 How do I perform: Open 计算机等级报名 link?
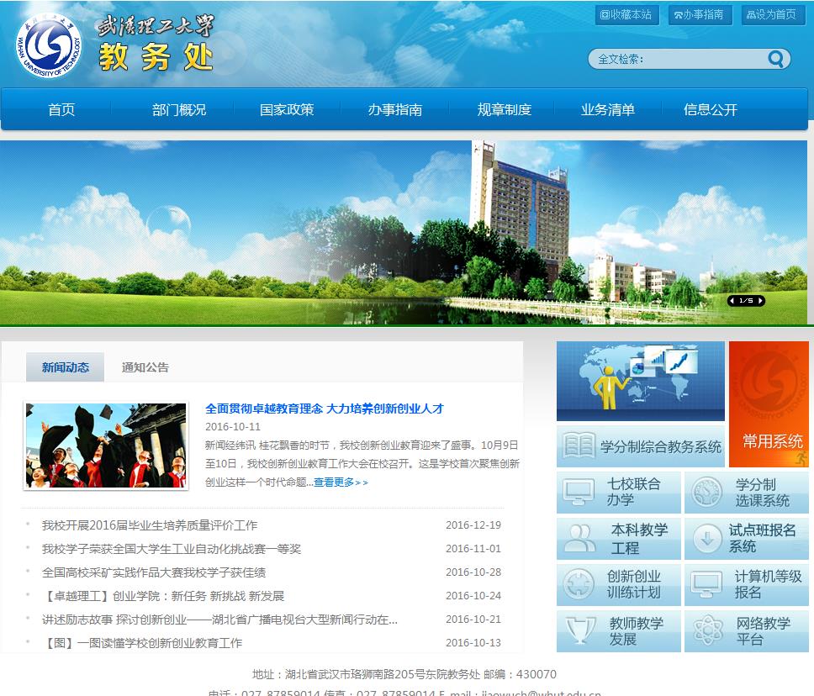coord(746,584)
